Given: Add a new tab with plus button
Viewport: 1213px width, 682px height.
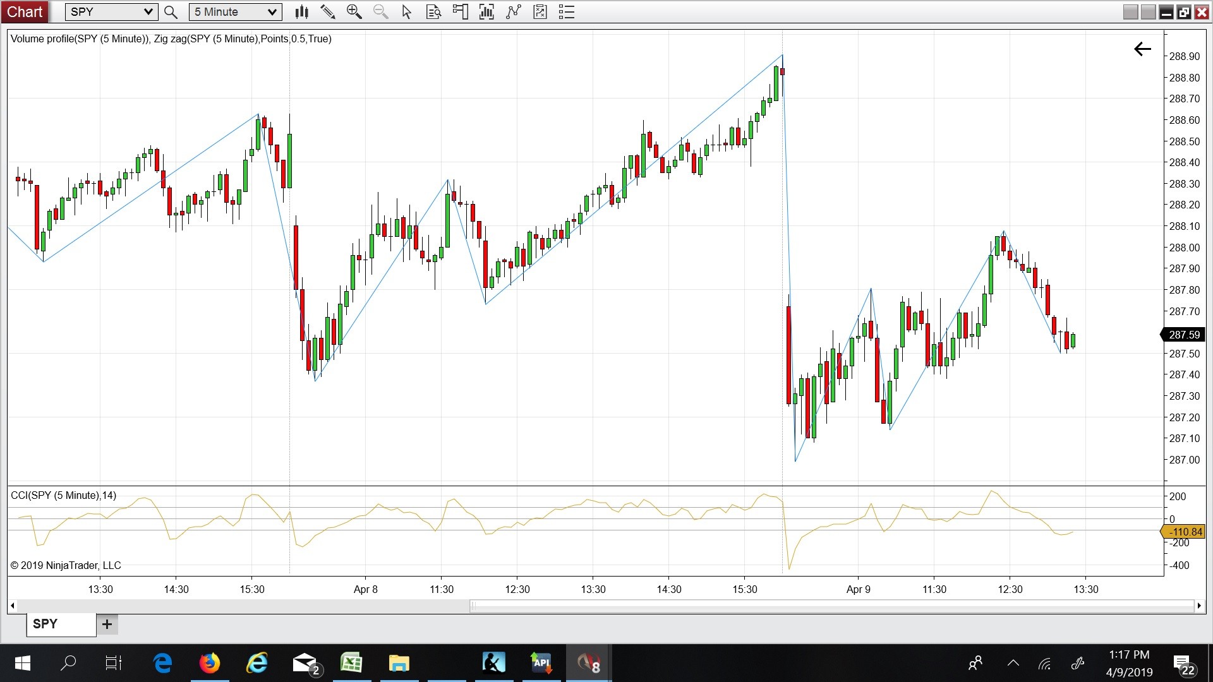Looking at the screenshot, I should (107, 624).
